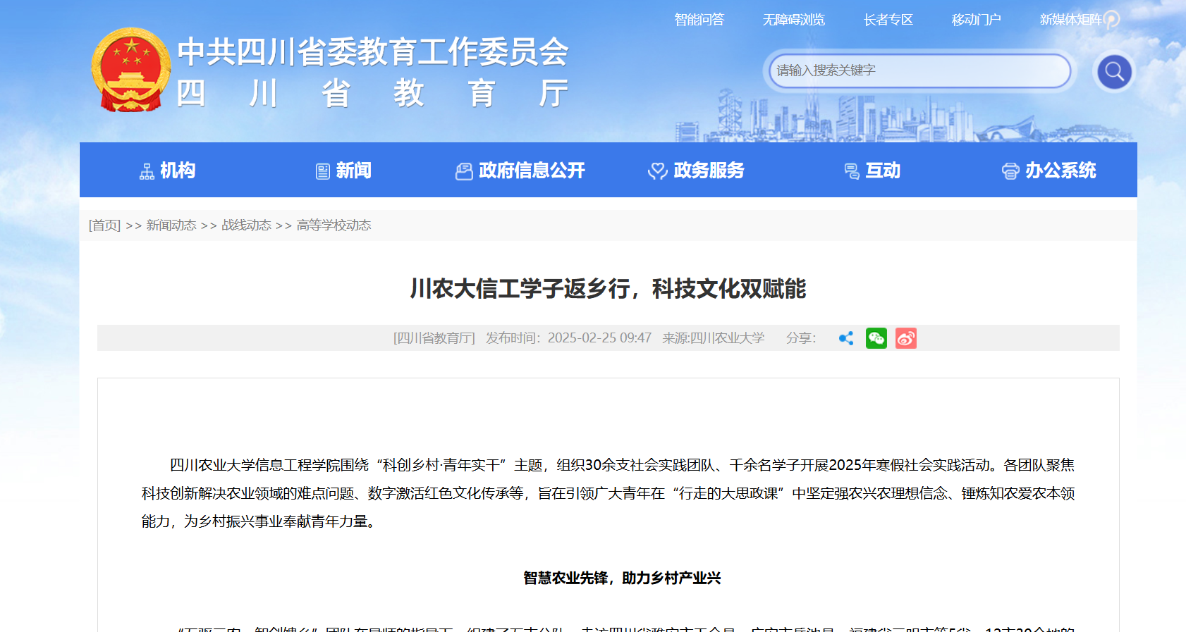Click the blue share icon
The width and height of the screenshot is (1186, 632).
point(846,338)
